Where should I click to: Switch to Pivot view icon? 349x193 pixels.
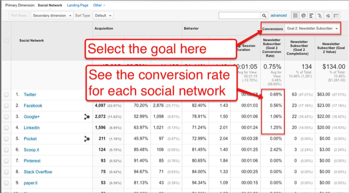(336, 16)
